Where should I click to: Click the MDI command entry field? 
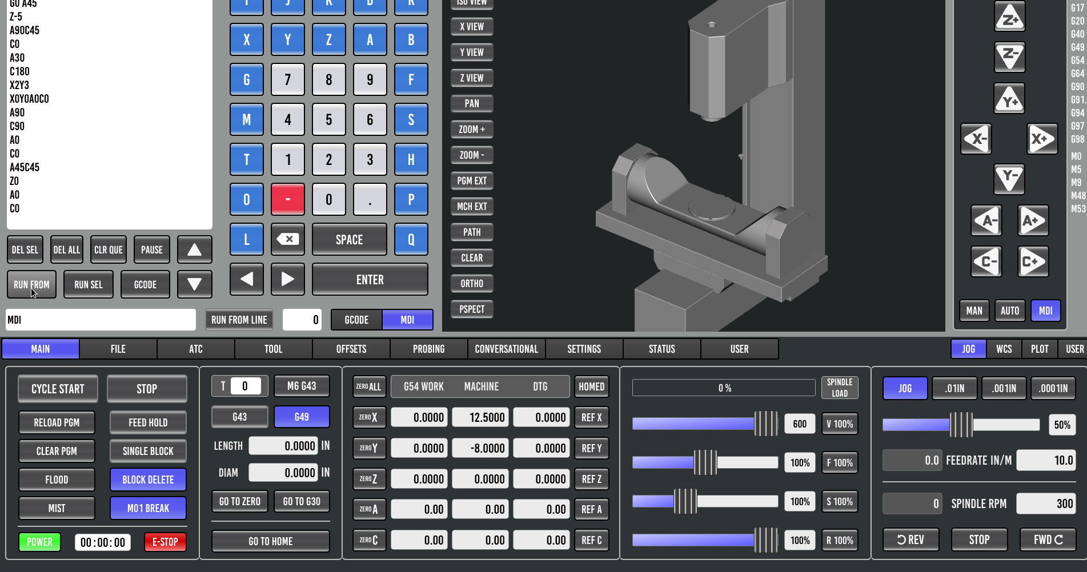(101, 320)
